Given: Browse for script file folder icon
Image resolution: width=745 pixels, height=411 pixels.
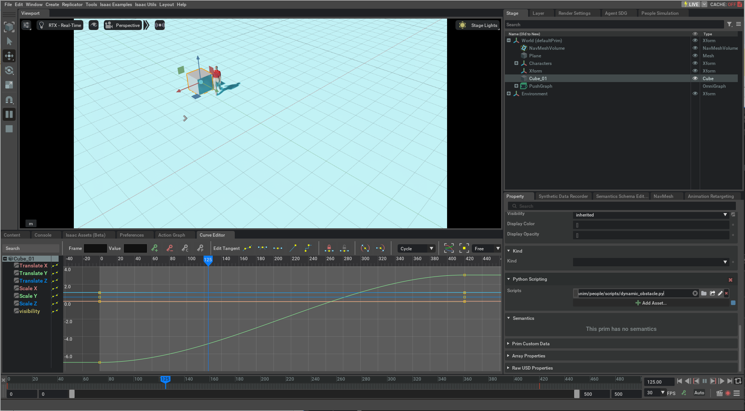Looking at the screenshot, I should [x=704, y=293].
